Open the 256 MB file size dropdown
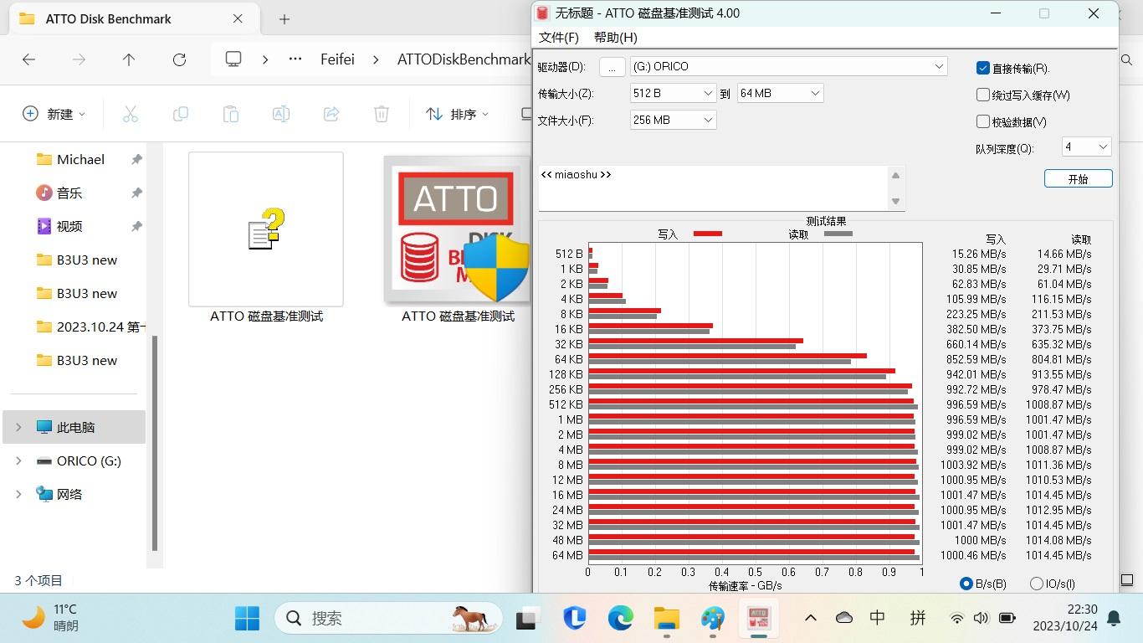 click(674, 121)
